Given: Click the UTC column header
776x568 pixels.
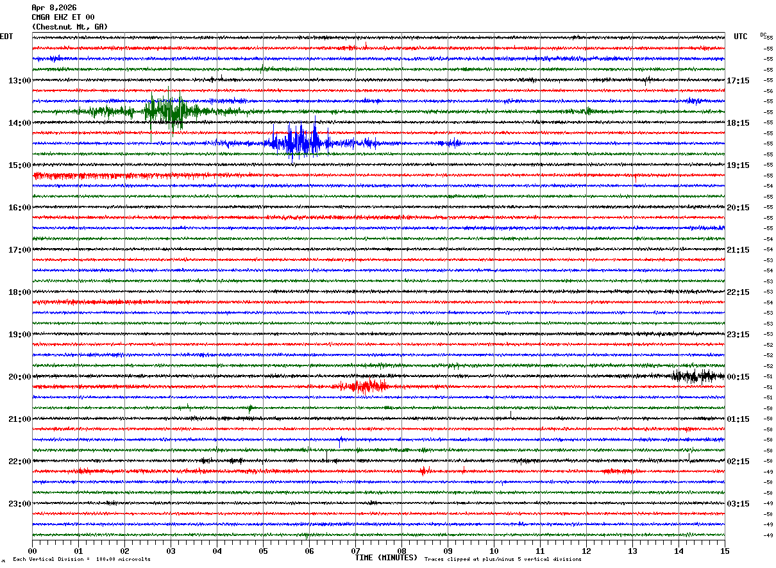Looking at the screenshot, I should pyautogui.click(x=741, y=37).
